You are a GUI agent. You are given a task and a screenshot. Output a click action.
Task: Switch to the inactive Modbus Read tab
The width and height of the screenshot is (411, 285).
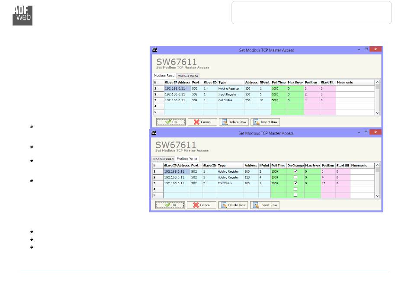click(164, 159)
